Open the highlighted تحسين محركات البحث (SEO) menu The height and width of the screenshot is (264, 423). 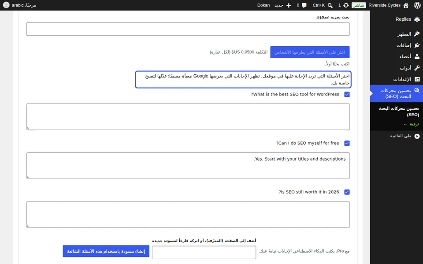[397, 93]
